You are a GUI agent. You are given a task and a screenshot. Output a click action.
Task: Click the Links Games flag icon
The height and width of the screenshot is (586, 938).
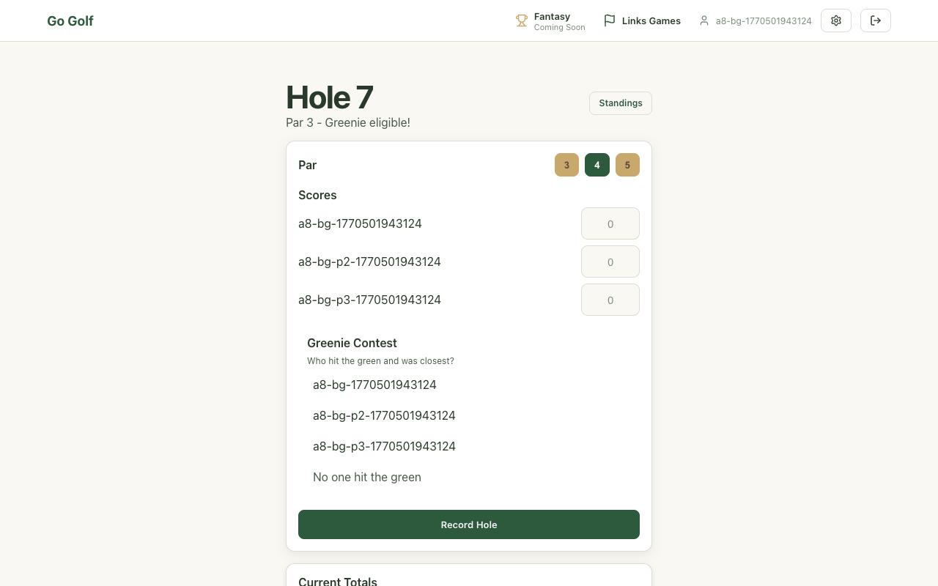(609, 21)
